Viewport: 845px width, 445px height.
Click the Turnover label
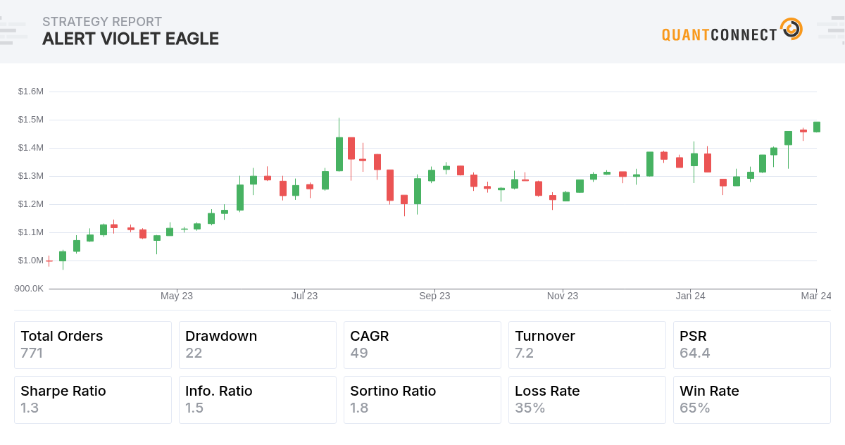(545, 336)
